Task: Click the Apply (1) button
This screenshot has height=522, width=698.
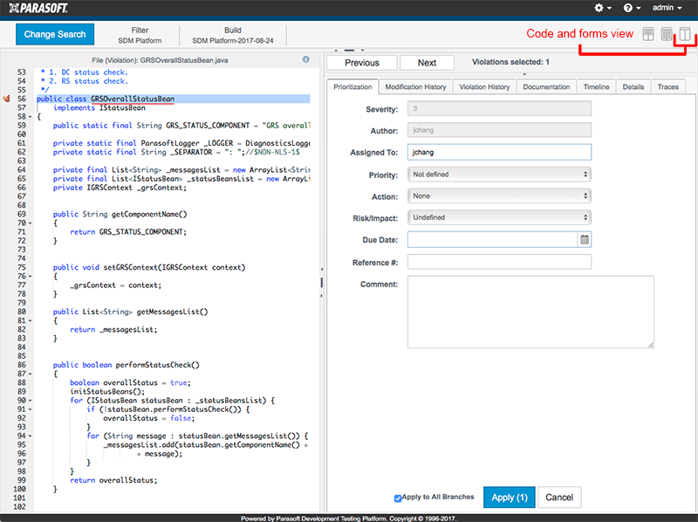Action: pos(510,498)
